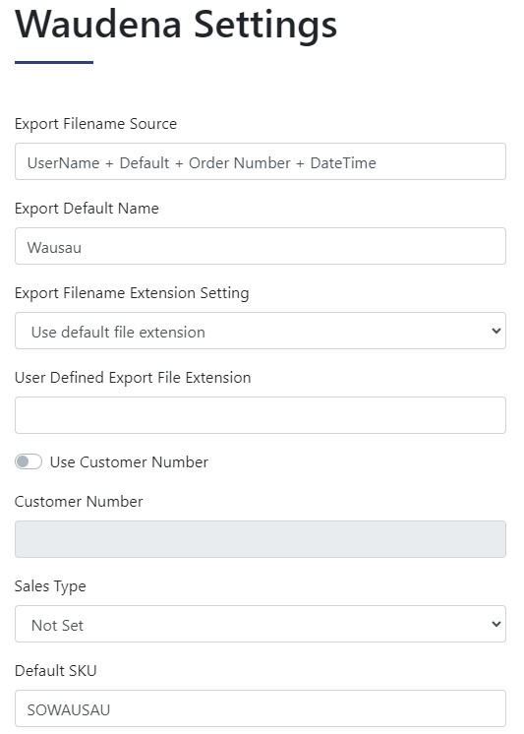Viewport: 524px width, 734px height.
Task: Click the 'Export Default Name' label
Action: tap(87, 209)
